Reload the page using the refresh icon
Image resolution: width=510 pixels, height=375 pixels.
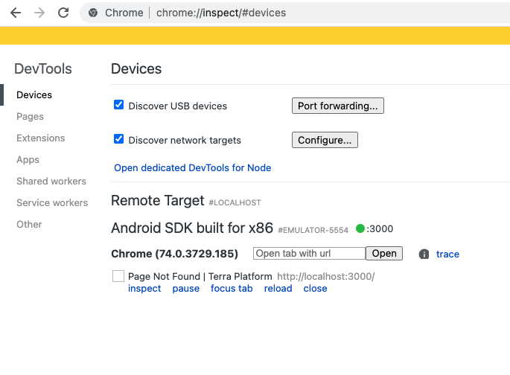(x=63, y=13)
